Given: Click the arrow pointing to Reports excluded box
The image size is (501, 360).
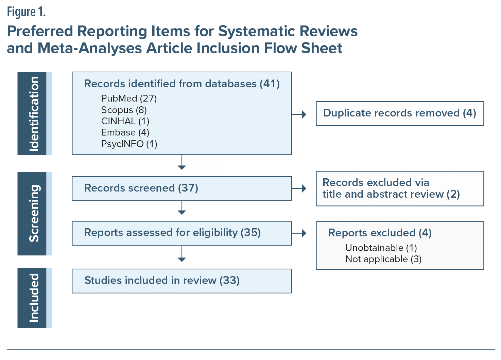Looking at the screenshot, I should [299, 233].
